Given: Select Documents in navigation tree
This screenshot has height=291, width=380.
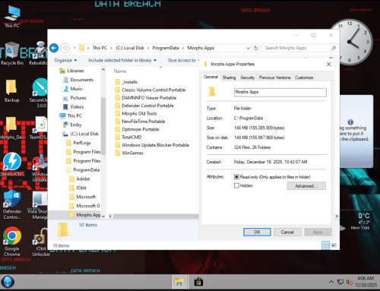Looking at the screenshot, I should [78, 80].
